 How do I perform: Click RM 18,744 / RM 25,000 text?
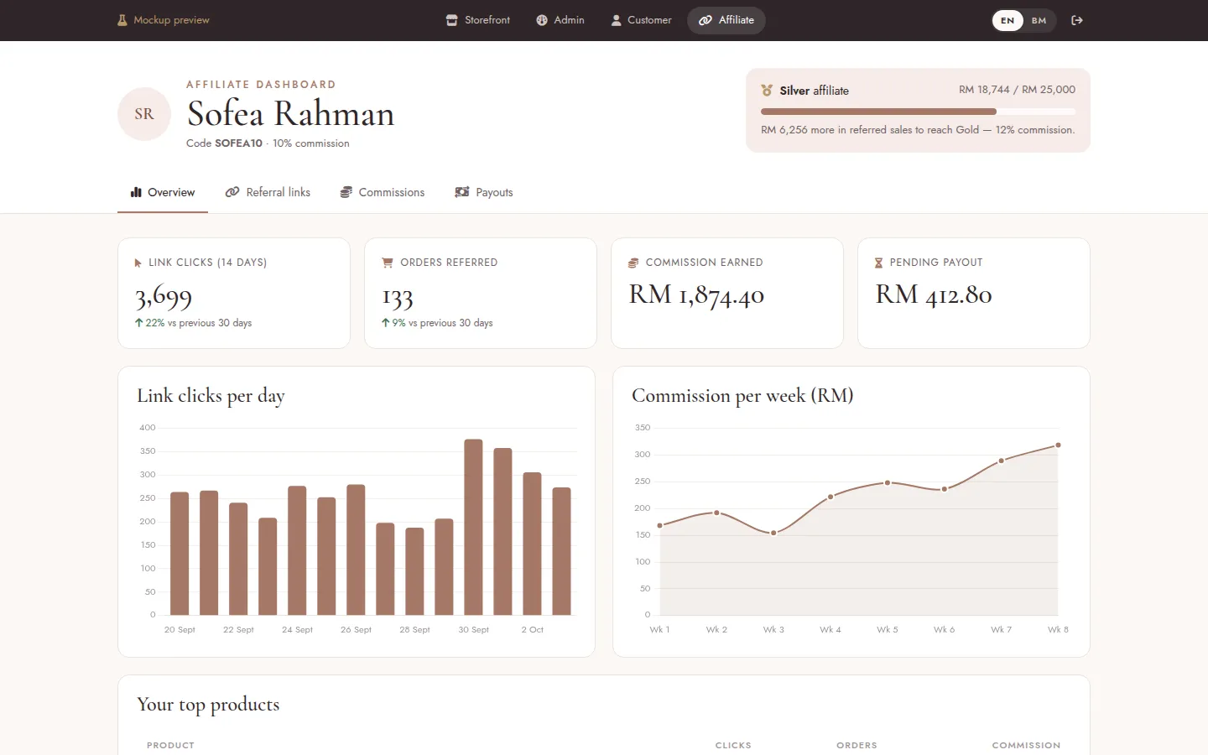[1017, 90]
